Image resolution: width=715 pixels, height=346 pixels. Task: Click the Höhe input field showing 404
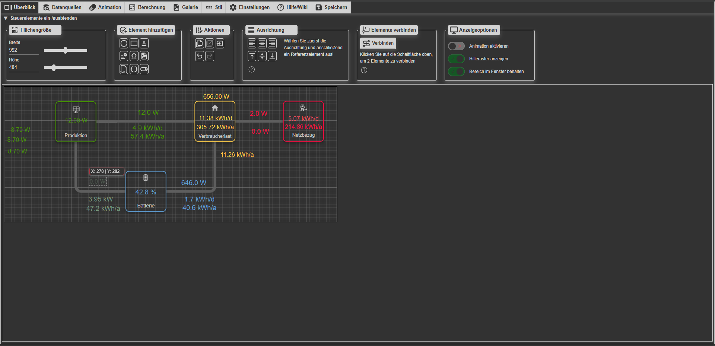(24, 67)
